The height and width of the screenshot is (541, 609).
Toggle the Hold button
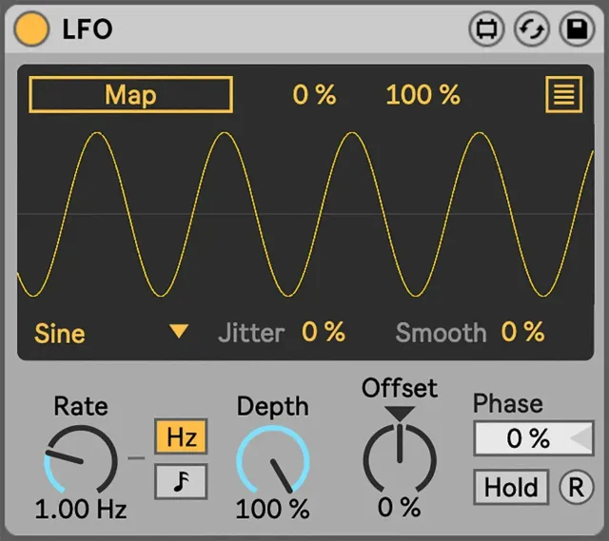[x=511, y=487]
